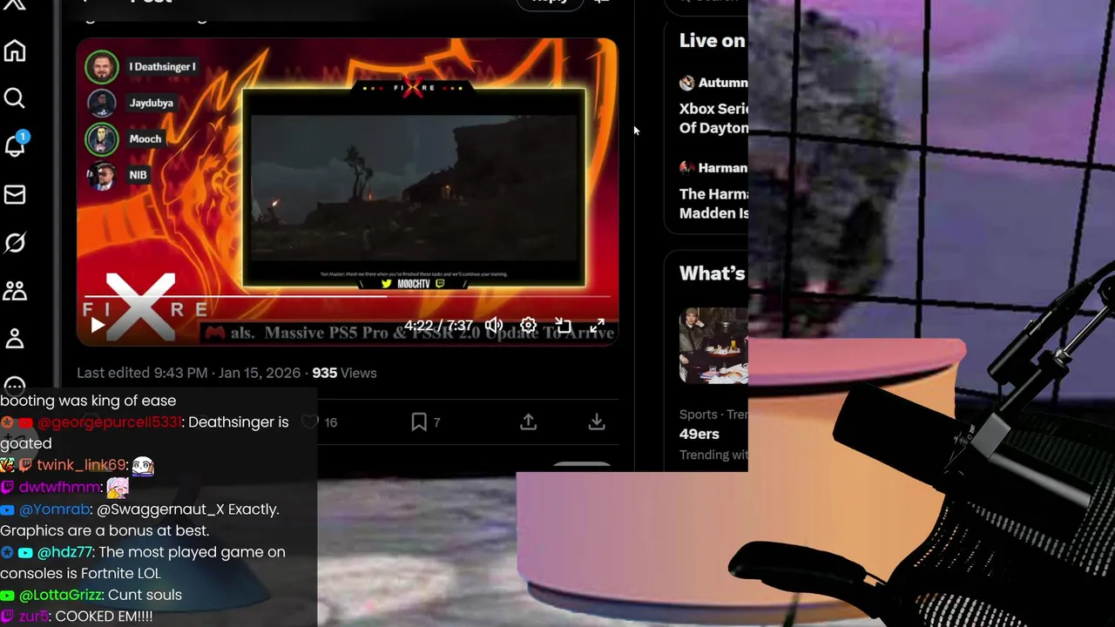This screenshot has height=627, width=1115.
Task: Open the Last edited 9:43 PM timestamp
Action: 188,373
